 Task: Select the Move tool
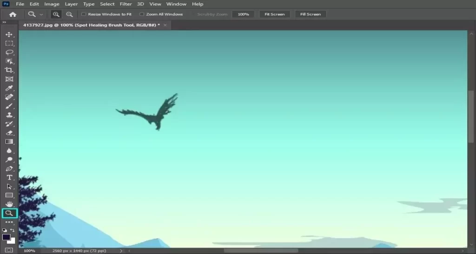coord(9,34)
